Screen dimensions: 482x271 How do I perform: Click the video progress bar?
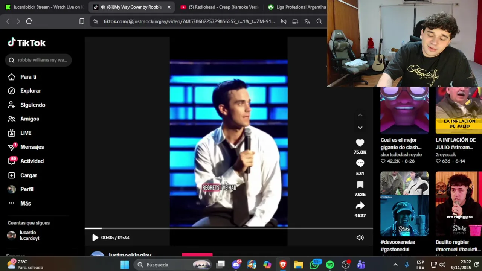229,228
